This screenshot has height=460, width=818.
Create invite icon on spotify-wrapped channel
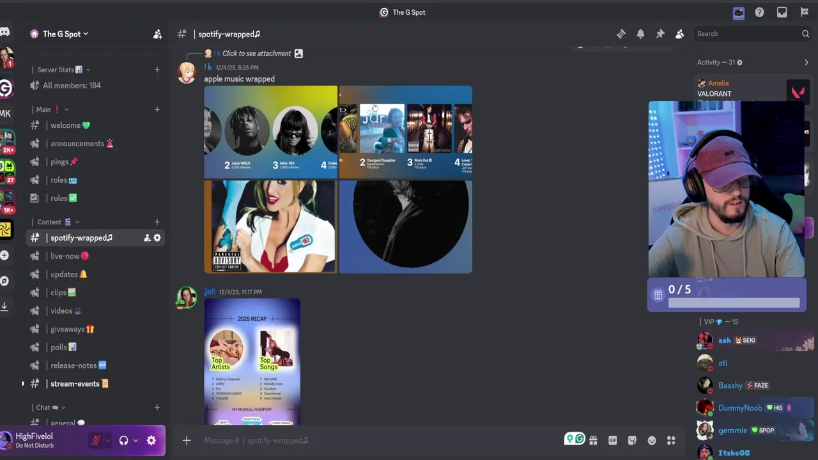[x=147, y=238]
